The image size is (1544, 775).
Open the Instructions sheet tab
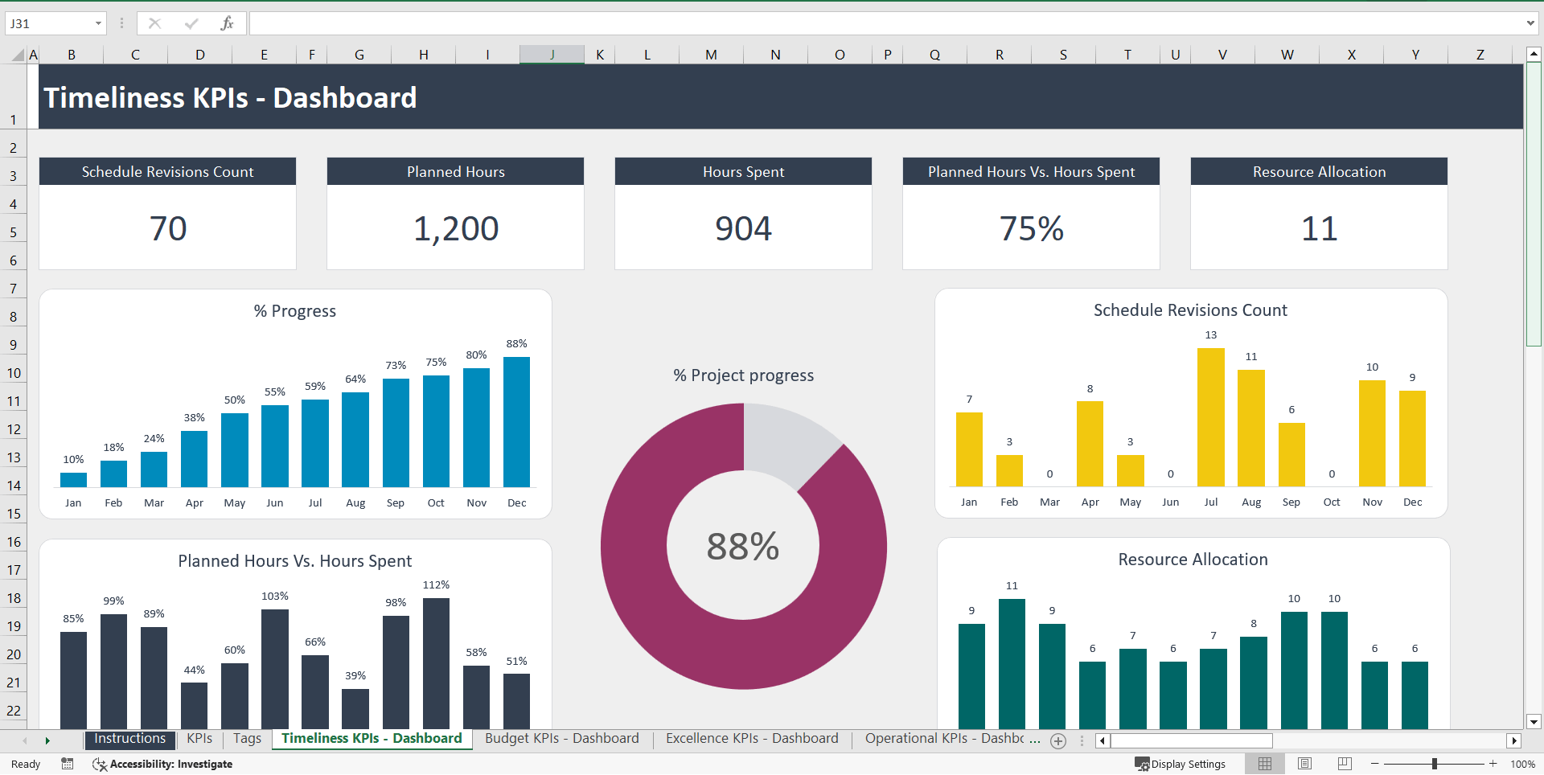(129, 739)
